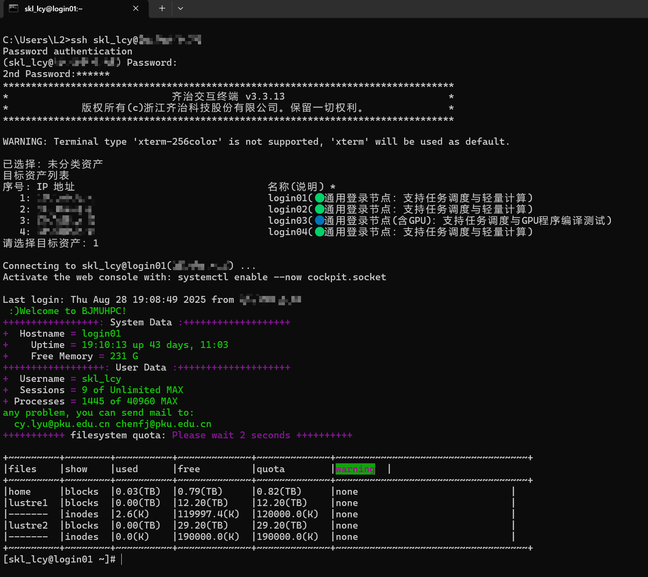Click the green dot next to login02
Image resolution: width=648 pixels, height=577 pixels.
click(x=320, y=209)
